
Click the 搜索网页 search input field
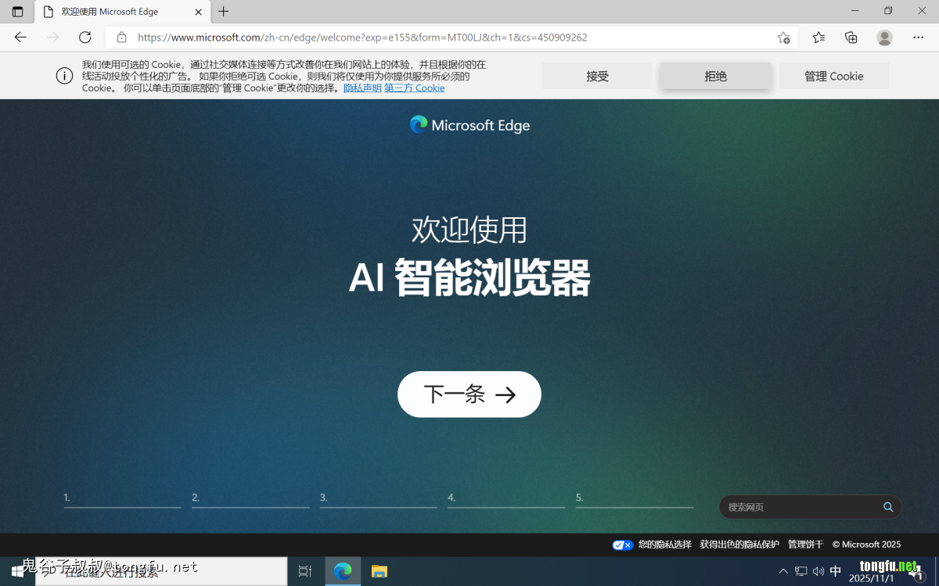pyautogui.click(x=798, y=507)
